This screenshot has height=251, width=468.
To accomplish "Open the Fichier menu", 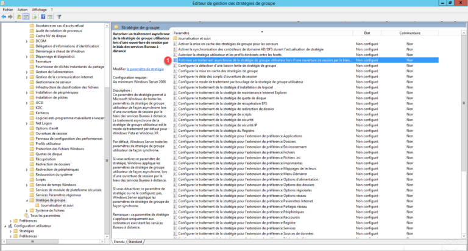I will [x=8, y=10].
